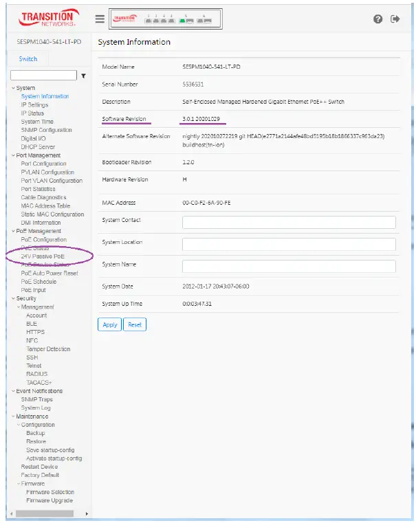The image size is (416, 523).
Task: Collapse the Configuration subsection under Maintenance
Action: coord(19,425)
